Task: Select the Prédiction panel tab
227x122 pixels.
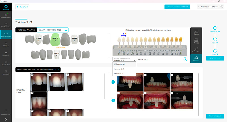Action: coord(196,59)
